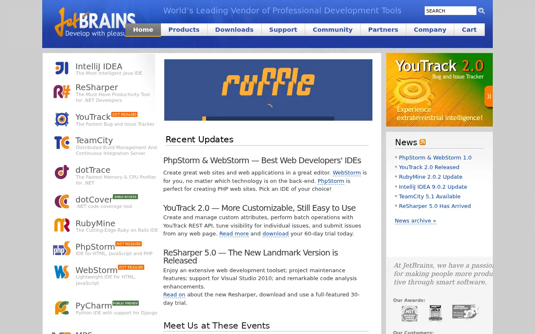
Task: Click the PhpStorm link in article text
Action: pyautogui.click(x=331, y=181)
